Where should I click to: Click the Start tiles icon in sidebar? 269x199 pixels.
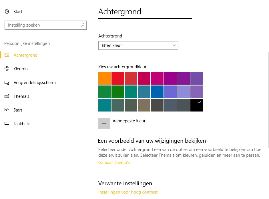pos(7,110)
